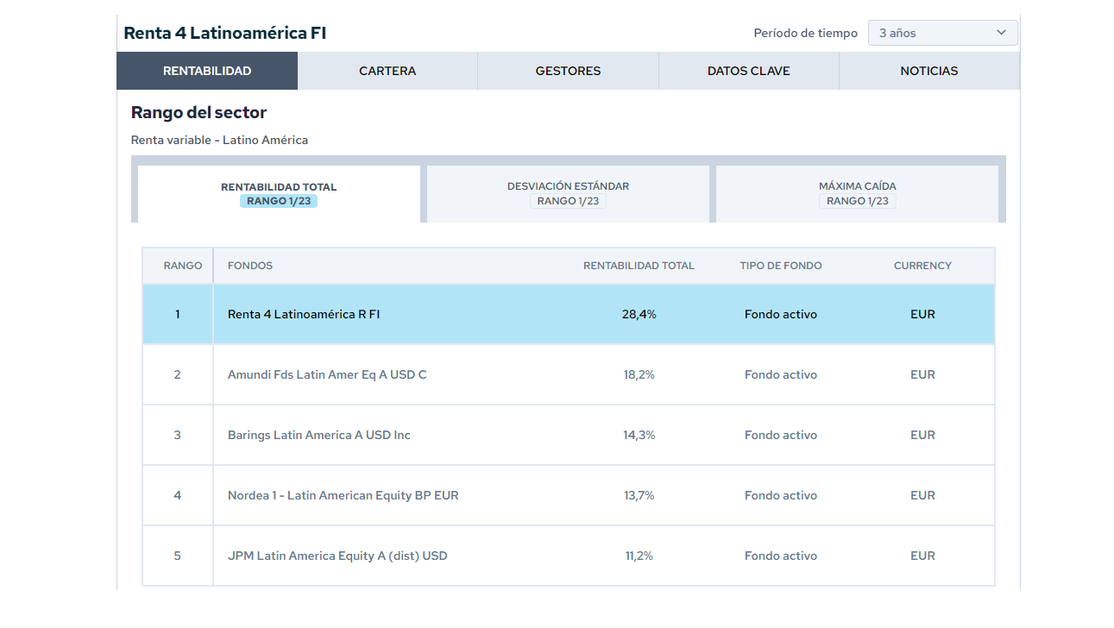Viewport: 1114px width, 628px height.
Task: Click the CURRENCY column header
Action: pos(922,266)
